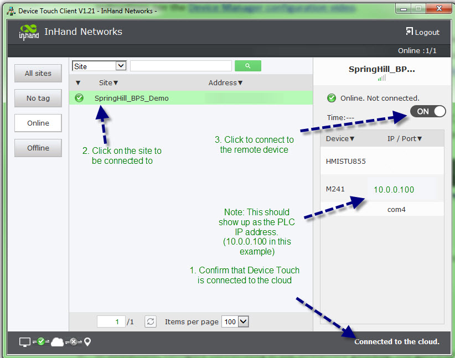This screenshot has height=358, width=455.
Task: Toggle the ON connection switch
Action: click(x=428, y=111)
